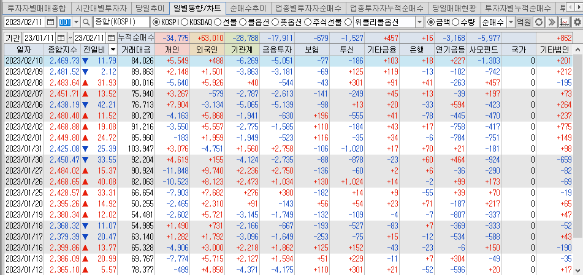The width and height of the screenshot is (583, 275).
Task: Select the 수량 radio button
Action: click(455, 23)
